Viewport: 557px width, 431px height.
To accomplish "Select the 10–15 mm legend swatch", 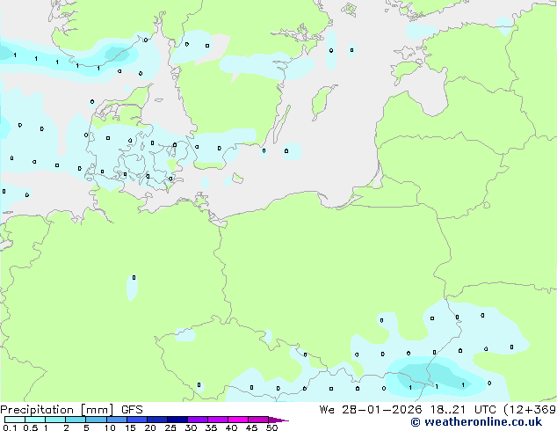I will 117,420.
